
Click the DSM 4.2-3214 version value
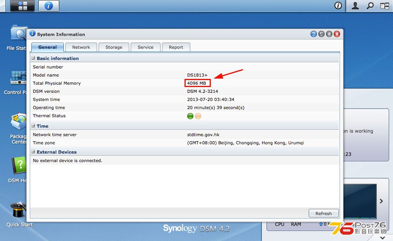203,91
